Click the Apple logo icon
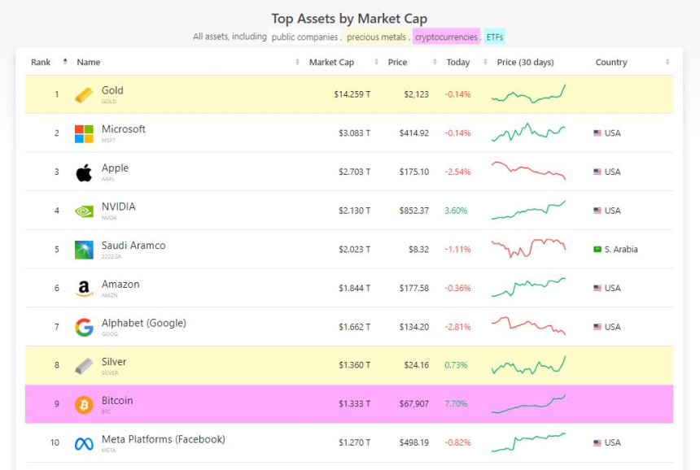 pyautogui.click(x=84, y=172)
